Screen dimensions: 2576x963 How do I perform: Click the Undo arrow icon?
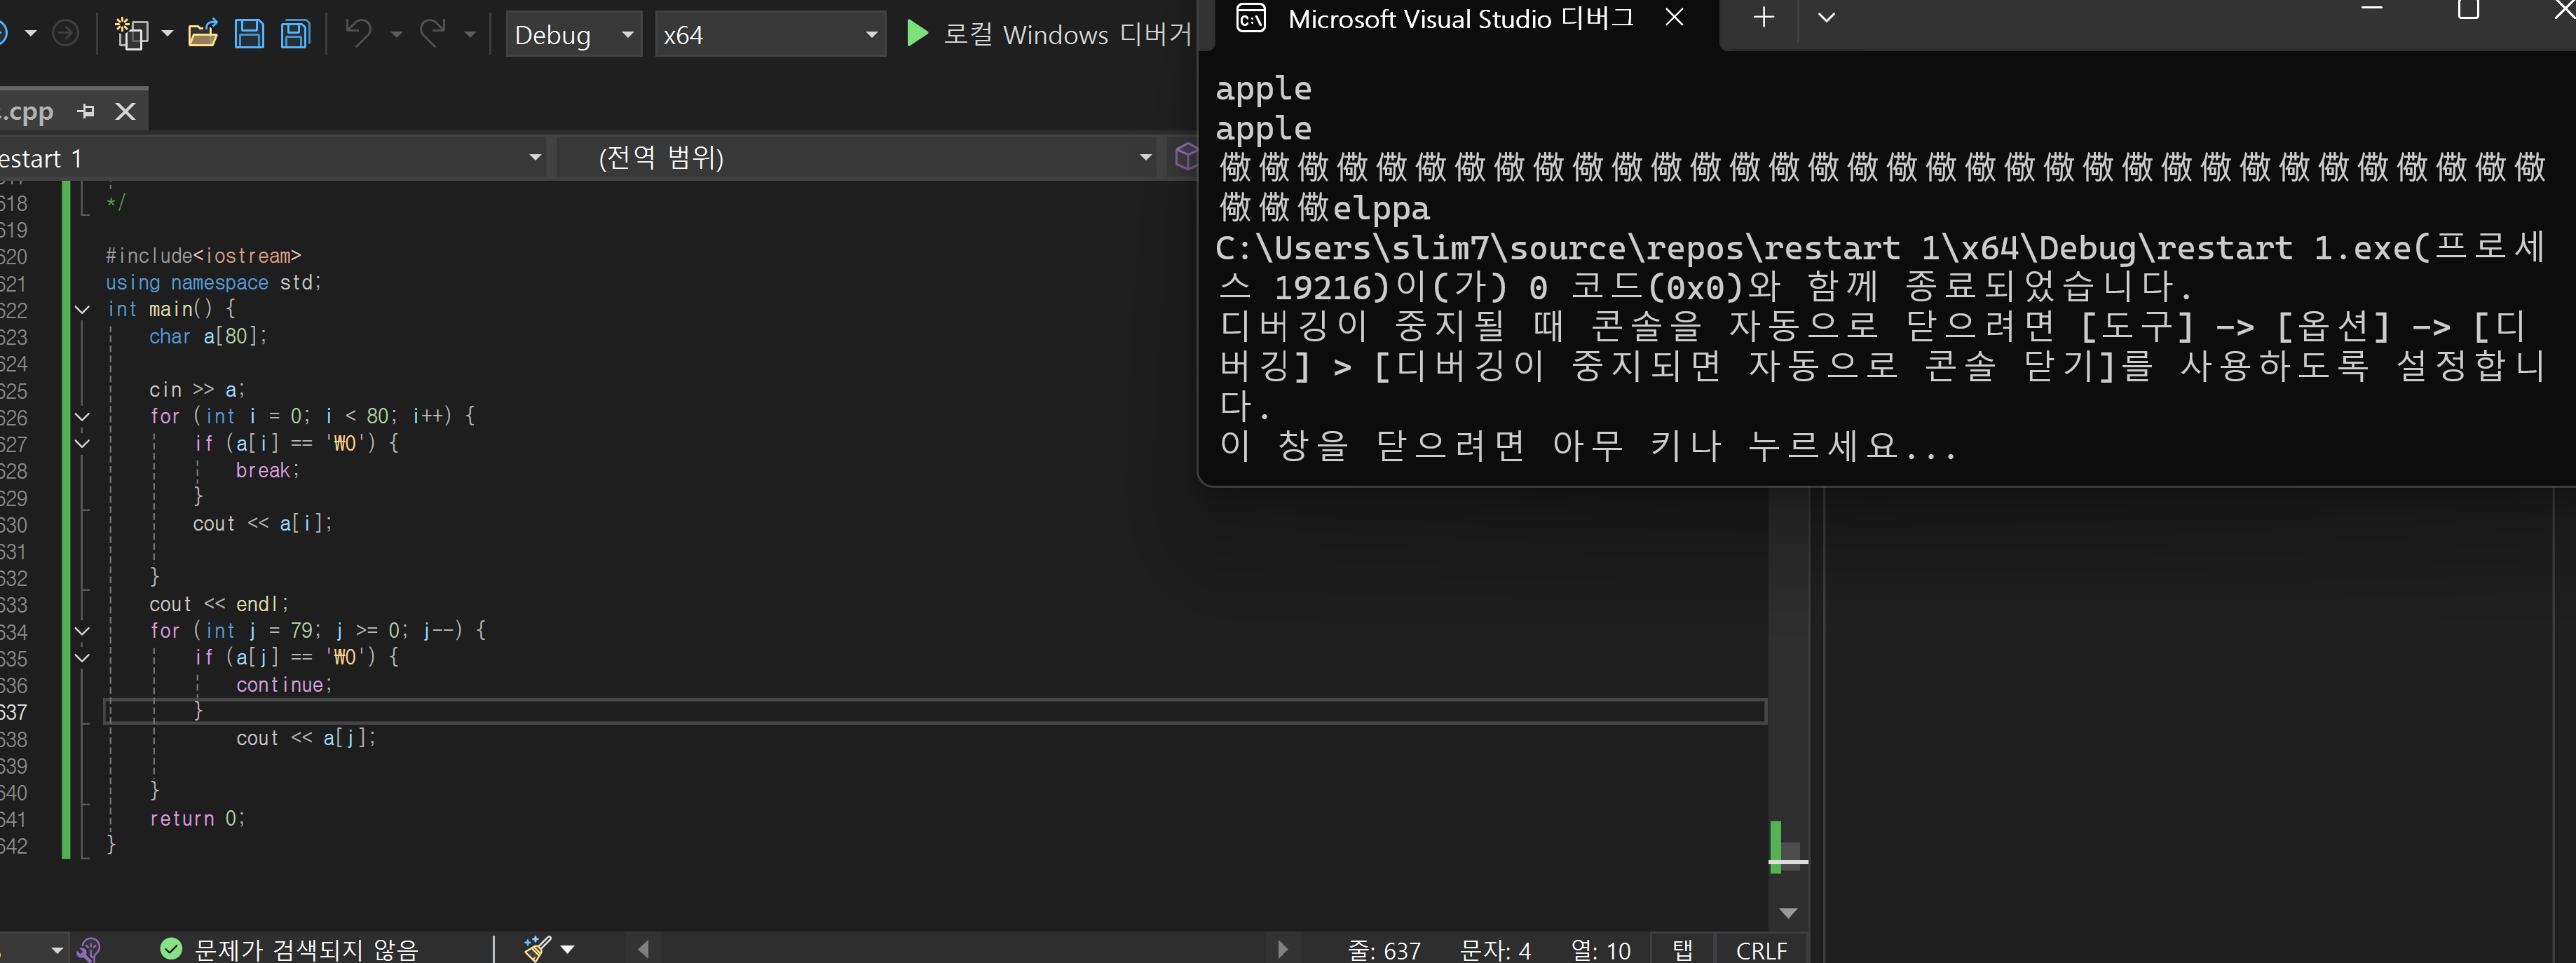click(x=358, y=34)
